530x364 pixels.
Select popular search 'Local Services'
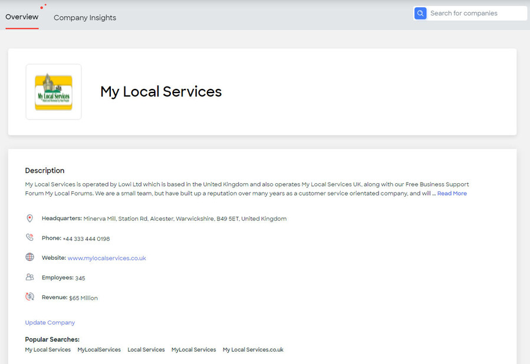146,350
